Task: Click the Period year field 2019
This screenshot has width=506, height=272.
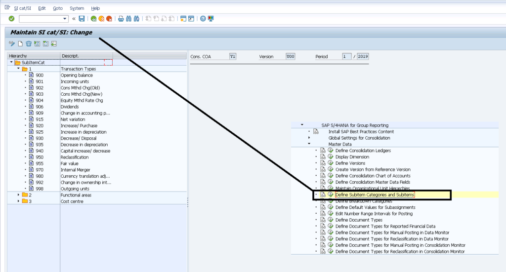Action: point(363,56)
